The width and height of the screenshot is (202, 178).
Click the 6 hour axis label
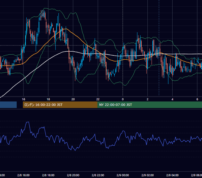click(x=197, y=99)
